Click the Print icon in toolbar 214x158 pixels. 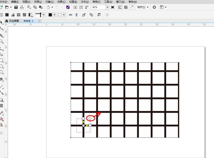coord(22,7)
